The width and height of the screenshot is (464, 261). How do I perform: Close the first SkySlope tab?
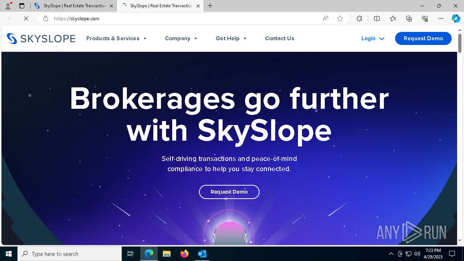(x=111, y=6)
